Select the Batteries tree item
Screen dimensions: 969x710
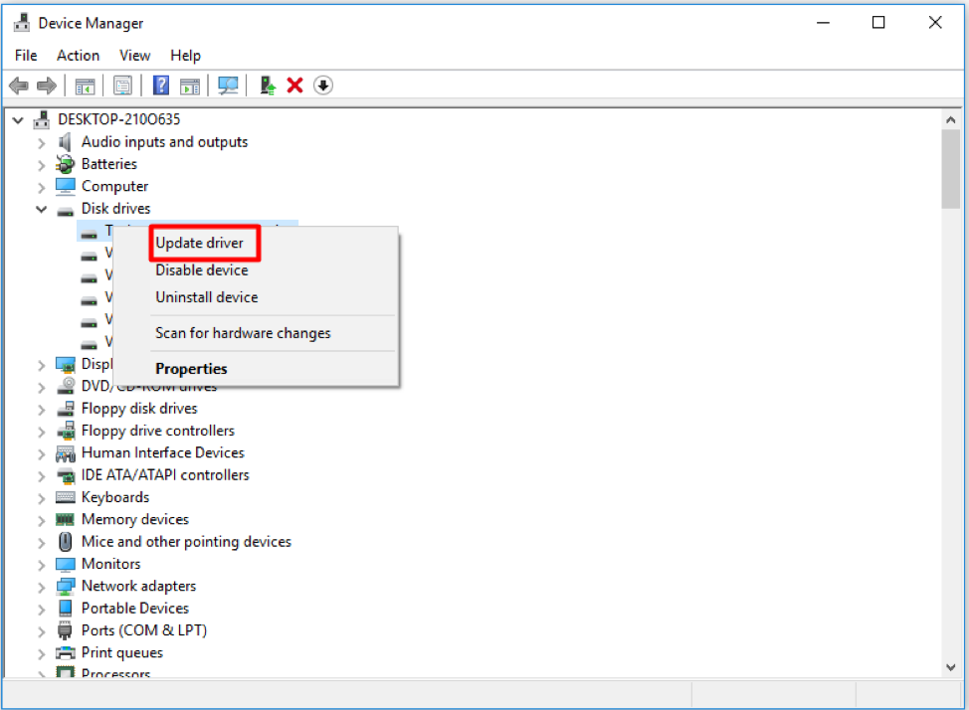(109, 164)
